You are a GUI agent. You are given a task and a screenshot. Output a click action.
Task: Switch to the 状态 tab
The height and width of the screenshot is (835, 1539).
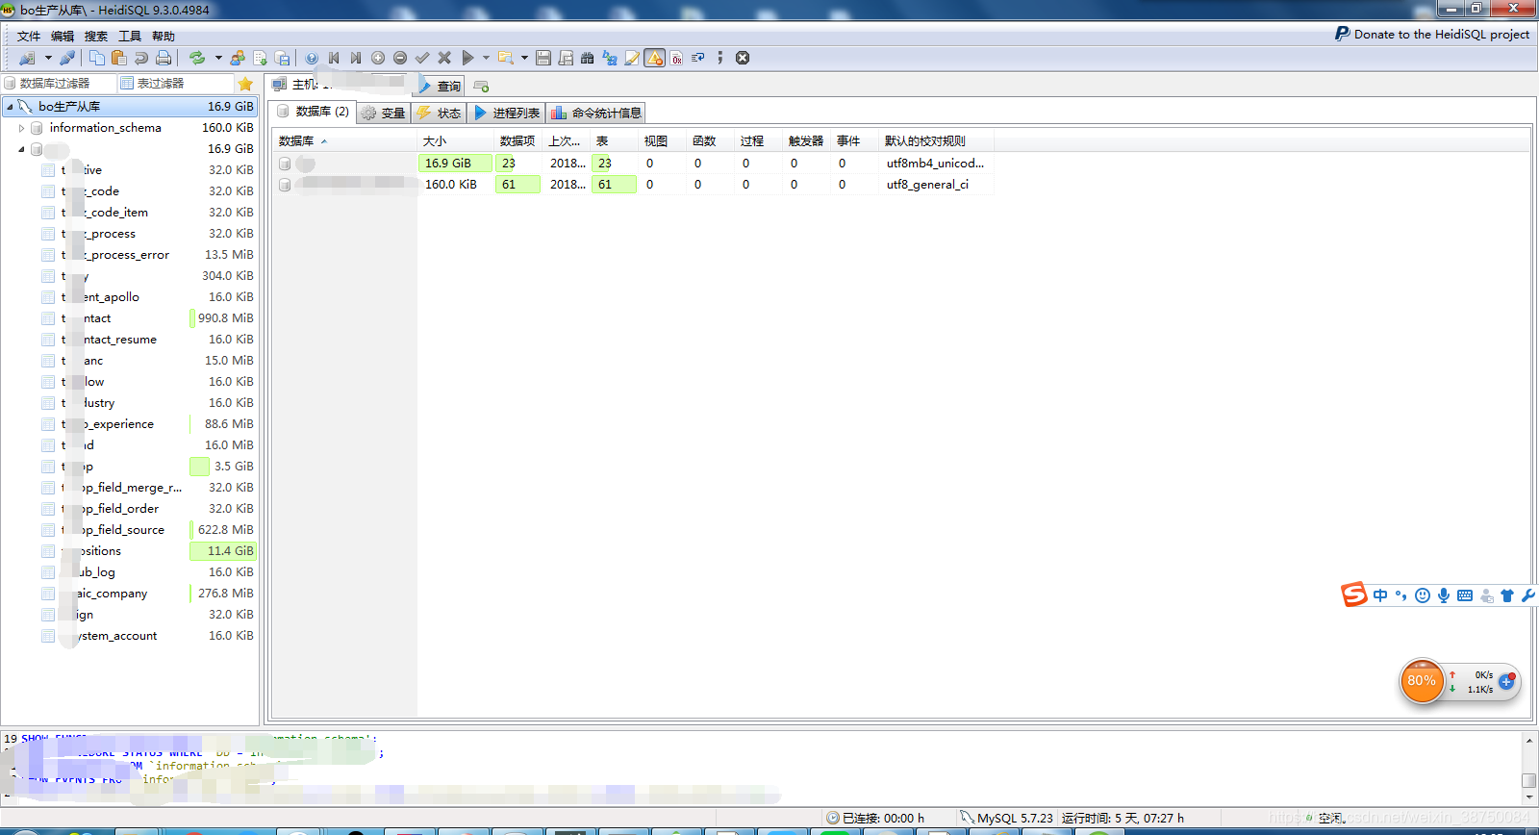[x=439, y=113]
